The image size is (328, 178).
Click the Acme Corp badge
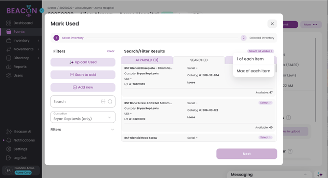[23, 173]
